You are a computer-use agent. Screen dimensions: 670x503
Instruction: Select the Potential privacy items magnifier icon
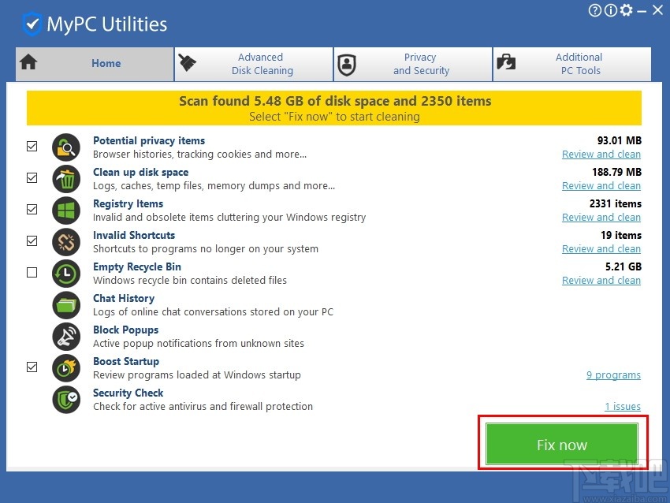click(66, 147)
